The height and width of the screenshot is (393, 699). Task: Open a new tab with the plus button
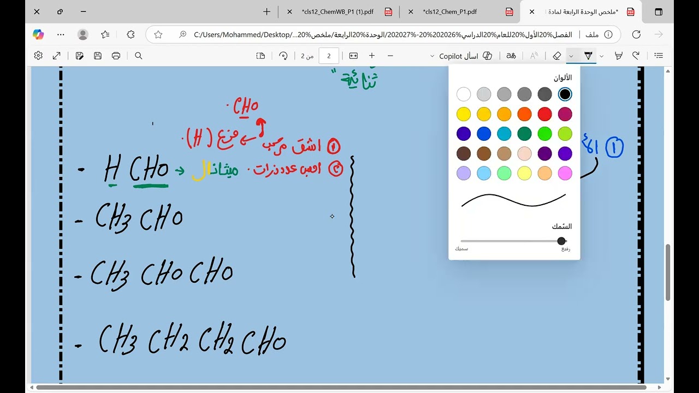click(266, 11)
